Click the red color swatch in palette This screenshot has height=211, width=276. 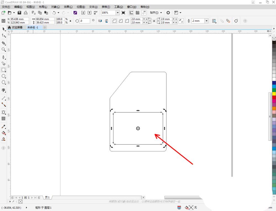274,98
